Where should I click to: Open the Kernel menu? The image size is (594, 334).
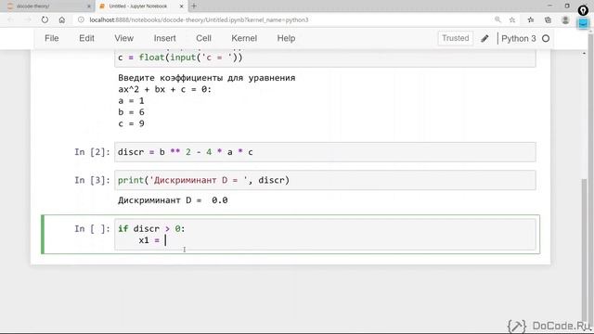point(244,38)
